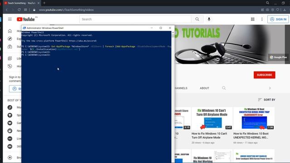Start voice search with microphone icon

click(209, 19)
